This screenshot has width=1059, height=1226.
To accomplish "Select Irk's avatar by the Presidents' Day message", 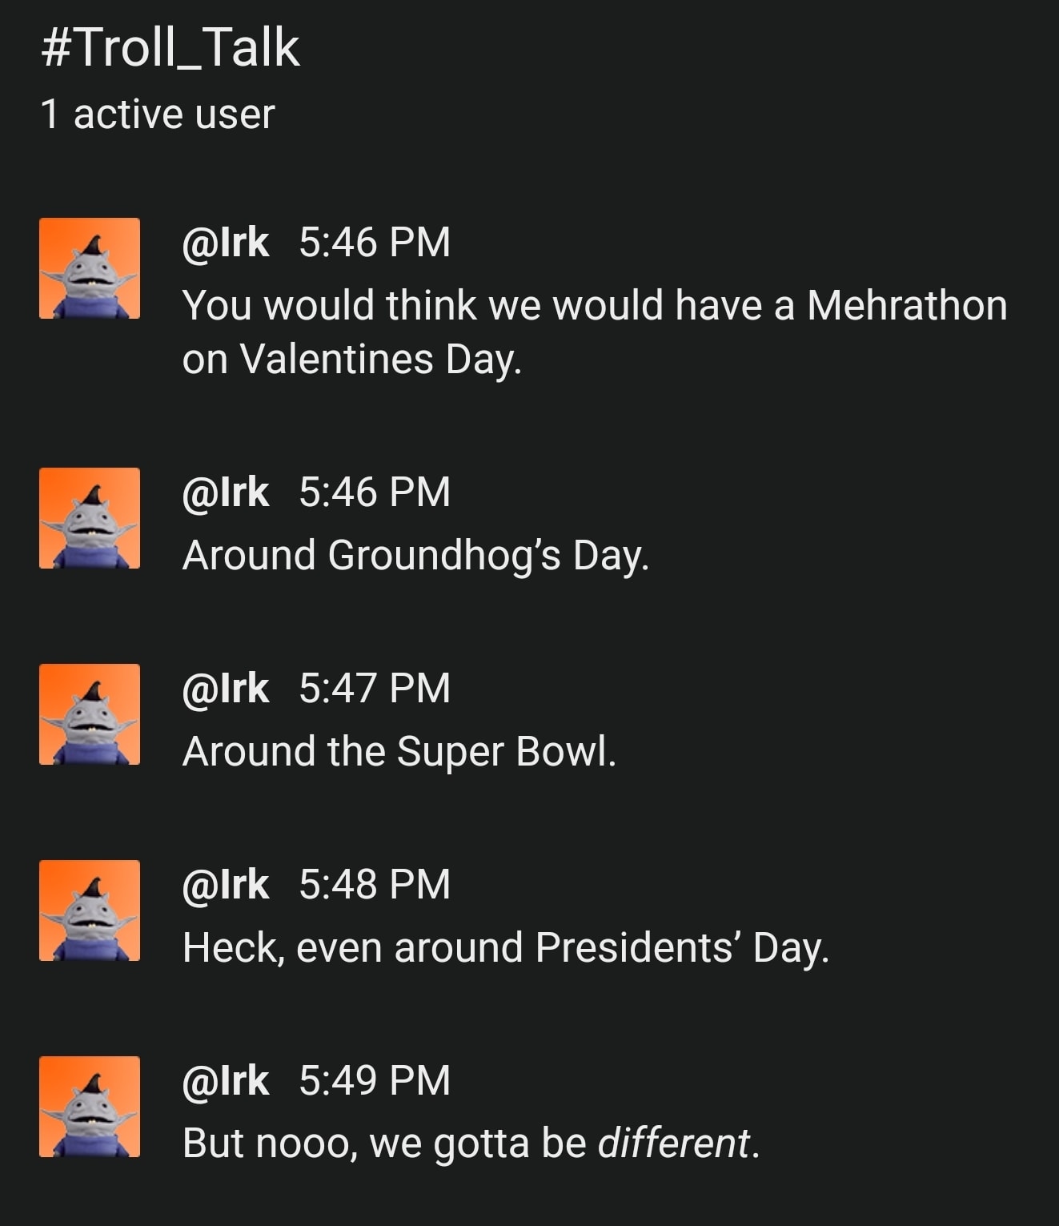I will point(90,910).
